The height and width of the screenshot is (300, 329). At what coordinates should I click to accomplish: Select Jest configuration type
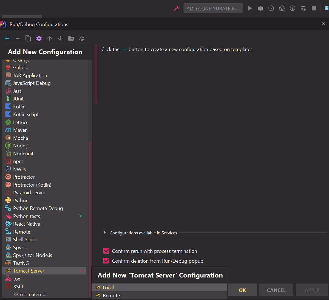coord(44,91)
